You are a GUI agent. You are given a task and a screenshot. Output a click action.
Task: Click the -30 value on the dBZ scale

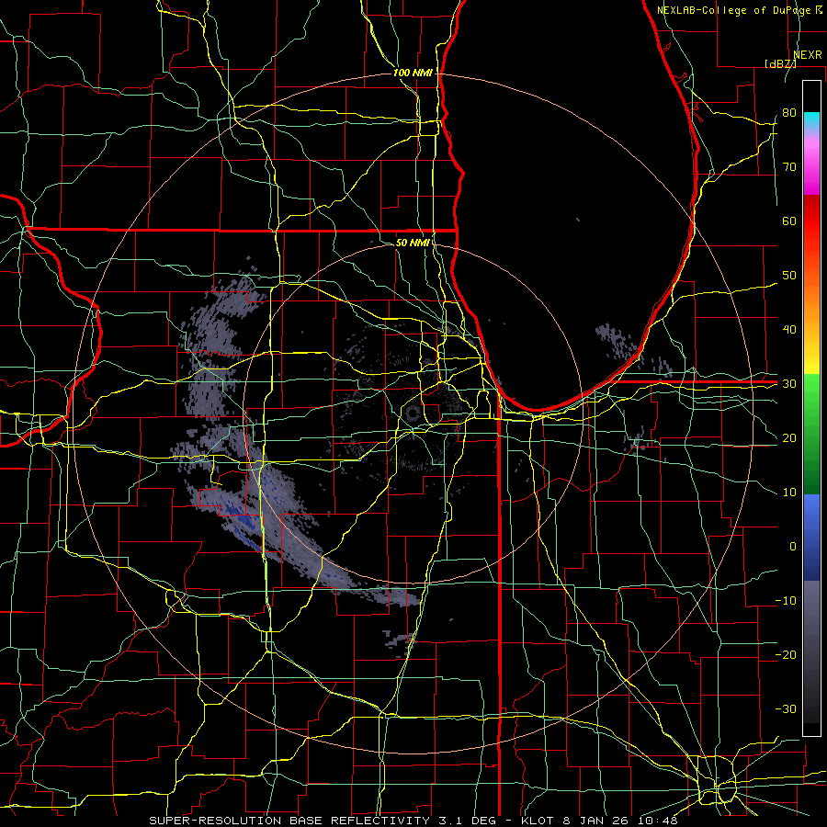[x=786, y=708]
